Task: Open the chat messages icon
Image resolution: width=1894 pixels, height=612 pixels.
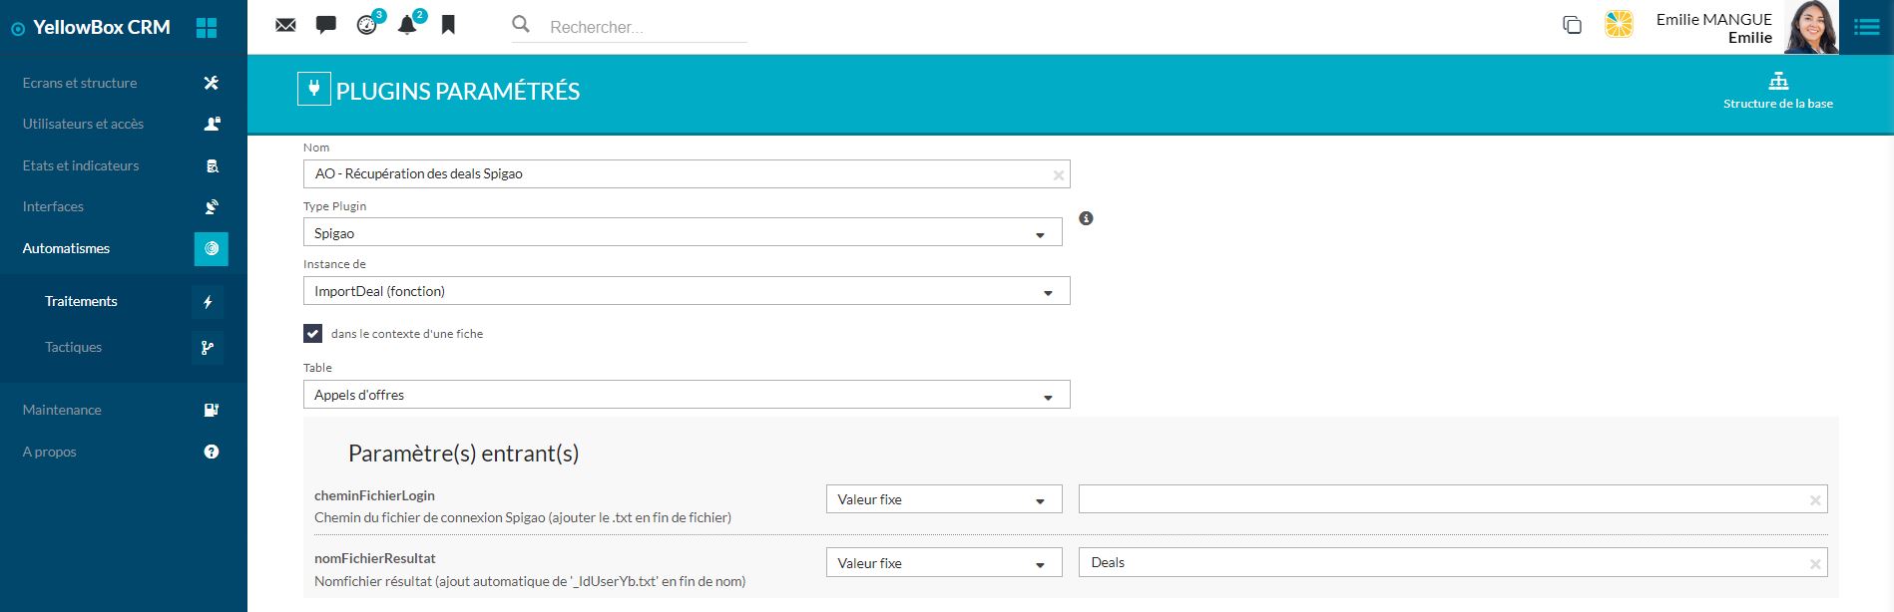Action: 325,26
